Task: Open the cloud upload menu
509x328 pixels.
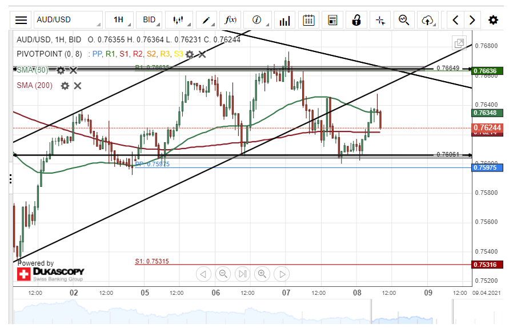Action: [x=428, y=20]
